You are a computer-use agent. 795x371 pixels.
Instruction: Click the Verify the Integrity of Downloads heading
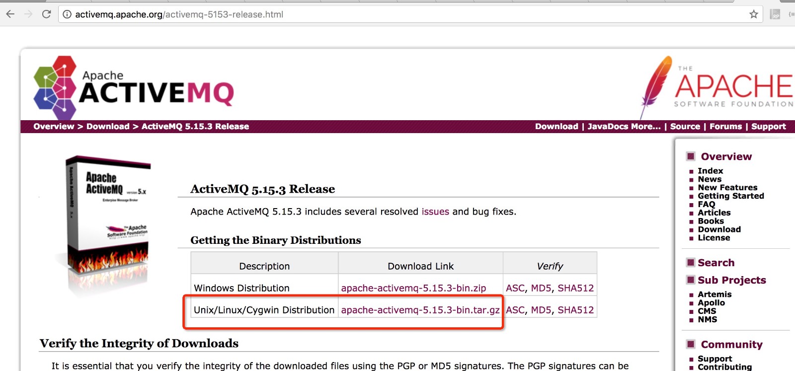(139, 344)
